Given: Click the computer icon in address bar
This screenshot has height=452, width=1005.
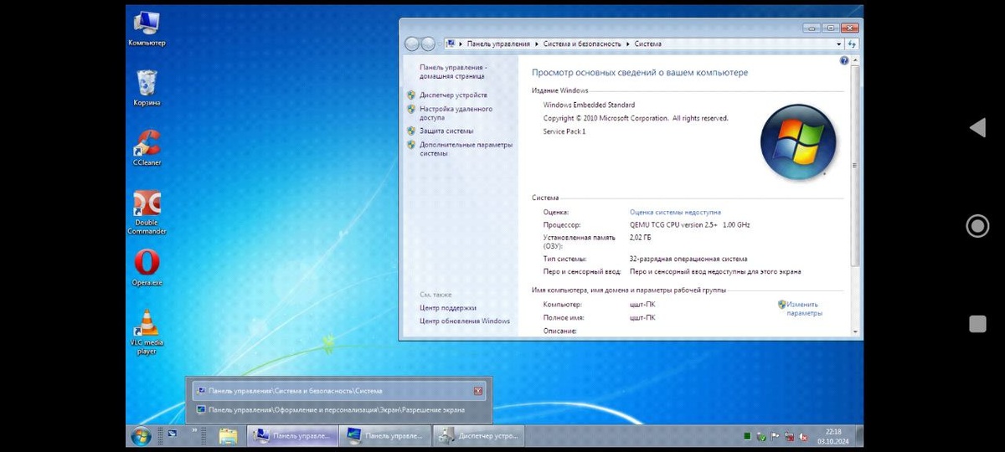Looking at the screenshot, I should pyautogui.click(x=451, y=44).
